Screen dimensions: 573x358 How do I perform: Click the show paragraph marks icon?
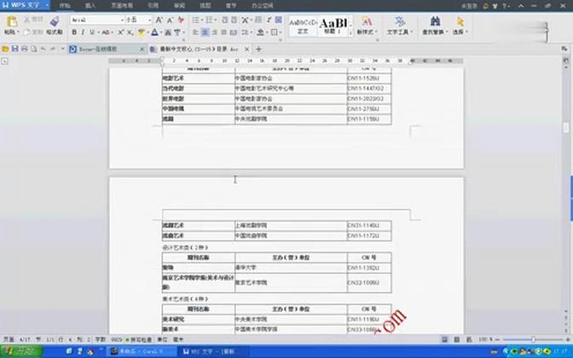(x=269, y=20)
